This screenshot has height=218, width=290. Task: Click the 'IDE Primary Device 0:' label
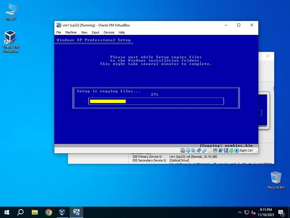click(147, 157)
